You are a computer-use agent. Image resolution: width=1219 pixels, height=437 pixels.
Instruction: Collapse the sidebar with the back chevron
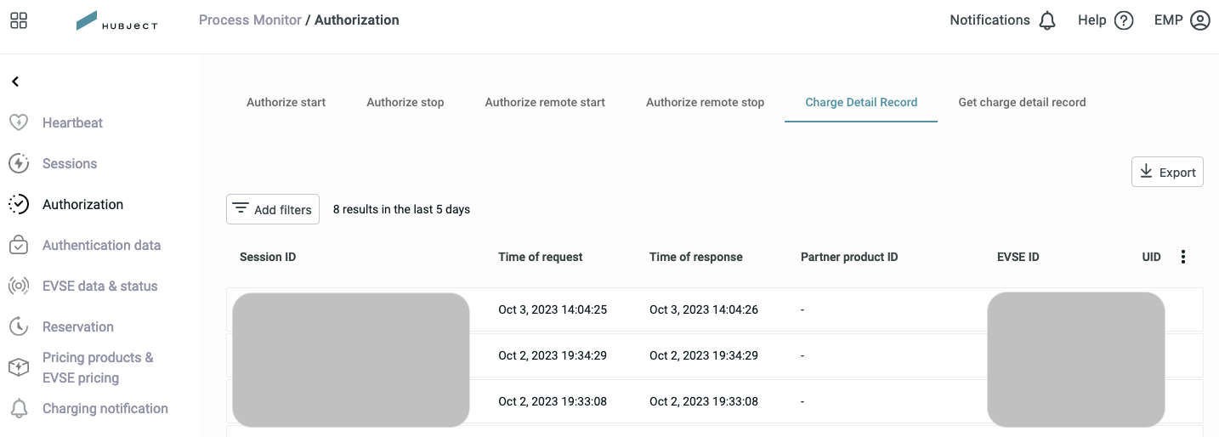(x=15, y=82)
